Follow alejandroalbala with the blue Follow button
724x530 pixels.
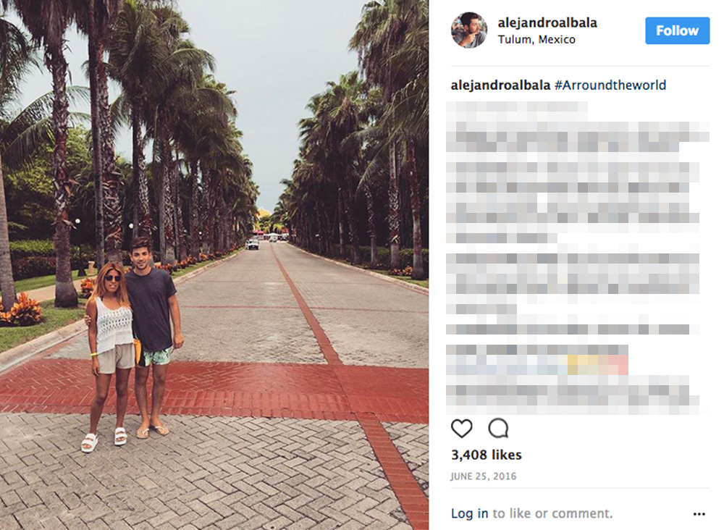[678, 30]
